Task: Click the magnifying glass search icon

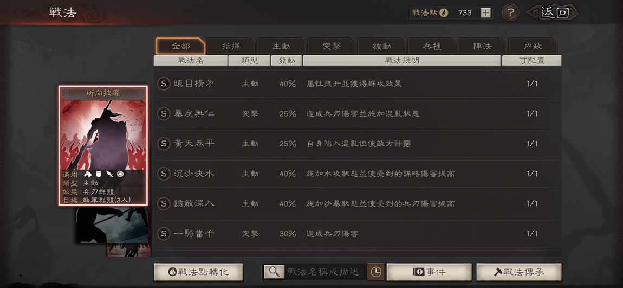Action: pyautogui.click(x=274, y=272)
